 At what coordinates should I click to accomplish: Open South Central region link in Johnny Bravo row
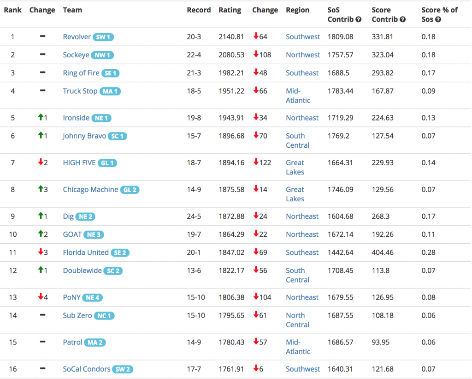(297, 140)
